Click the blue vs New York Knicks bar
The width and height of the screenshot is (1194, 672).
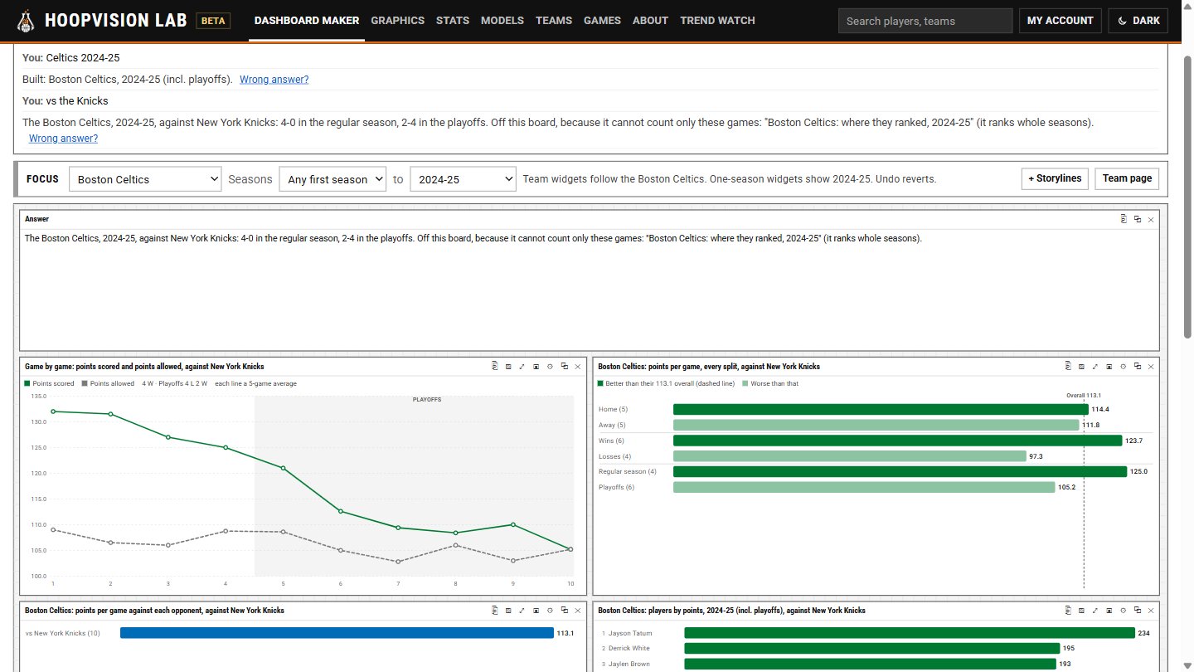coord(337,633)
